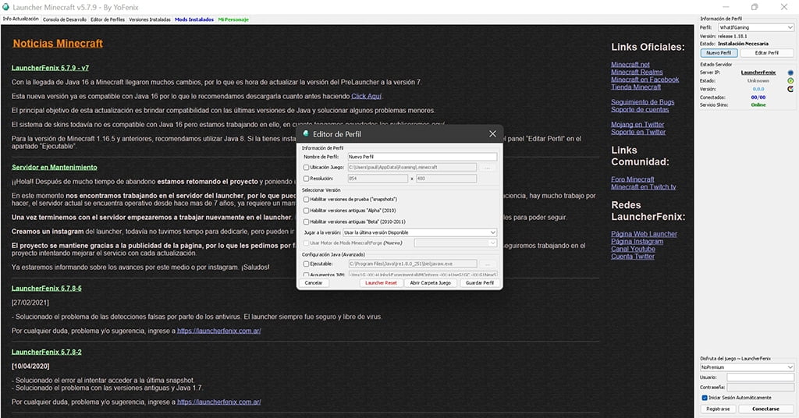Open the Seguimiento de Bugs link
The width and height of the screenshot is (799, 418).
643,102
